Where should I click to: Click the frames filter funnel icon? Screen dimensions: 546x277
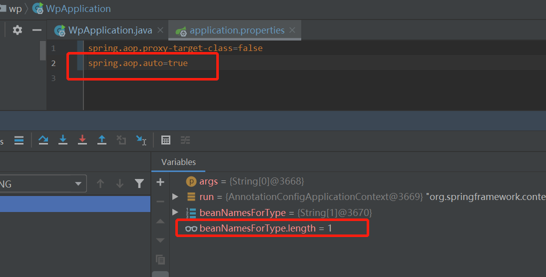(139, 183)
